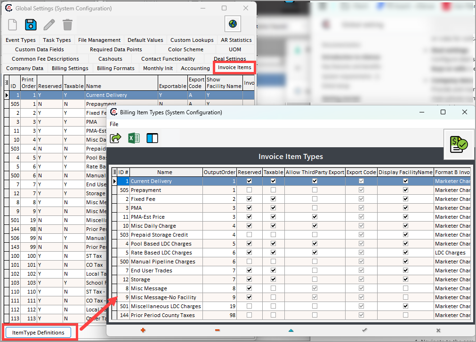
Task: Open the column chooser icon in Global Settings grid
Action: click(7, 82)
